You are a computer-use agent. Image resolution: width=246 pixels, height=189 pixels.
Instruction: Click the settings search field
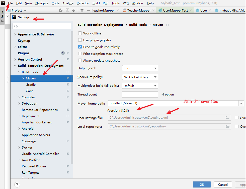coord(42,26)
